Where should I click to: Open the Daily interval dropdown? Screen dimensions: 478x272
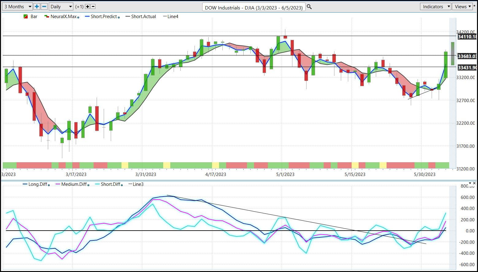[61, 6]
